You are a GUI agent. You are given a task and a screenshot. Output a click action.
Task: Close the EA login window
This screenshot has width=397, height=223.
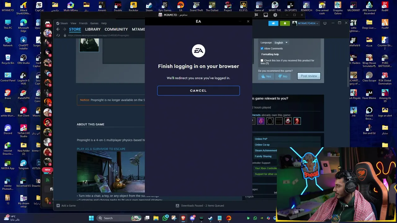click(x=248, y=21)
